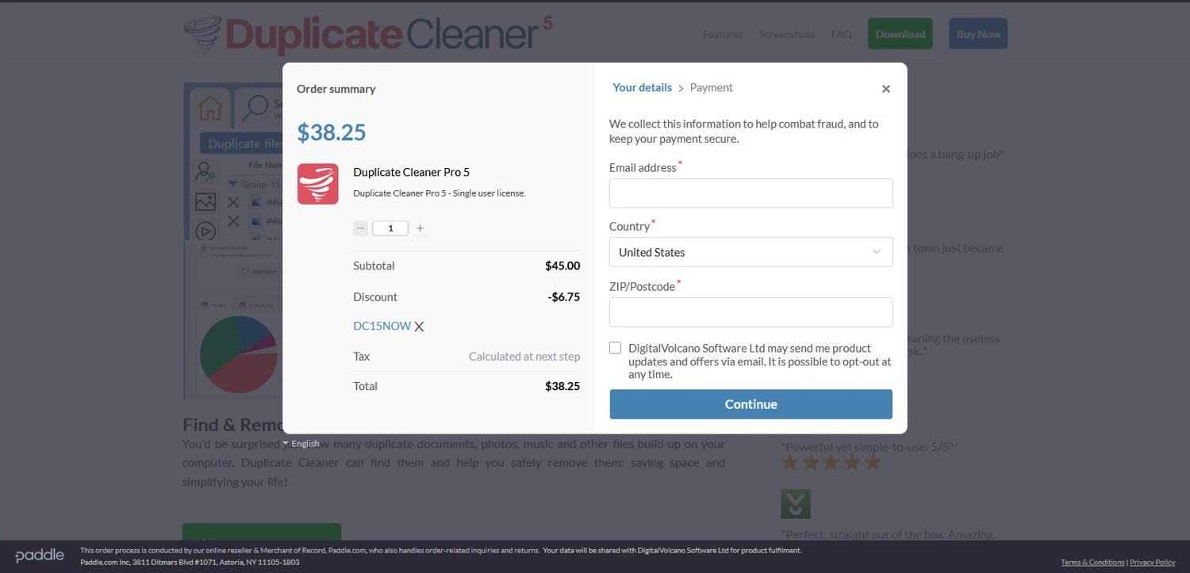This screenshot has width=1190, height=573.
Task: Enable product updates email opt-in checkbox
Action: coord(616,348)
